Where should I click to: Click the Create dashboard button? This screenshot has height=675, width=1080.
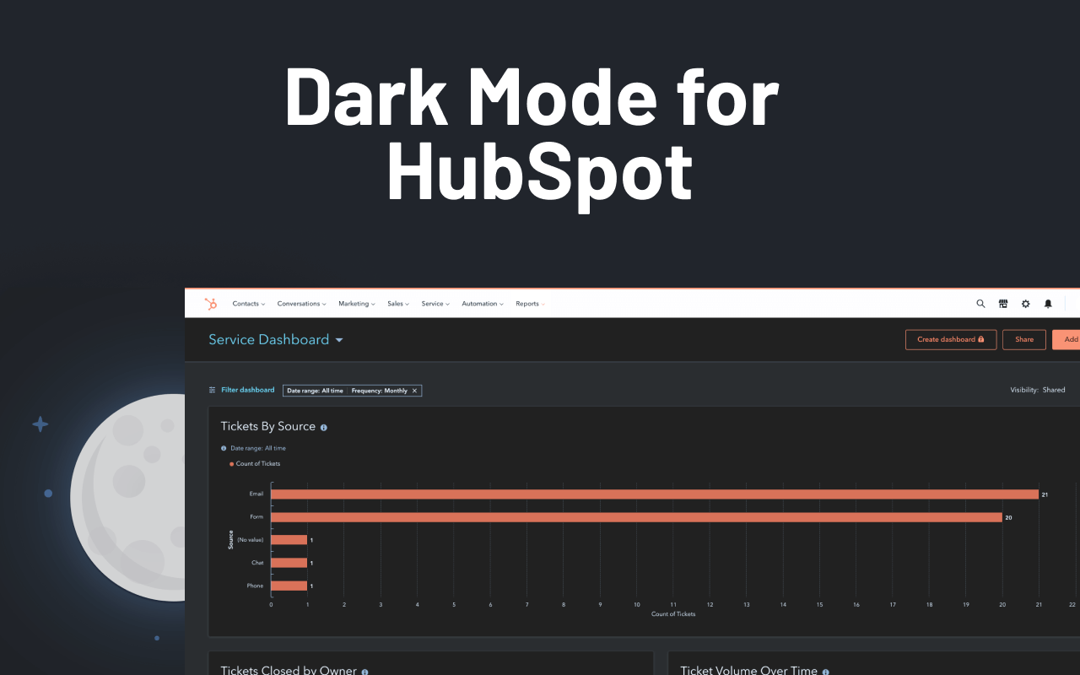click(951, 339)
